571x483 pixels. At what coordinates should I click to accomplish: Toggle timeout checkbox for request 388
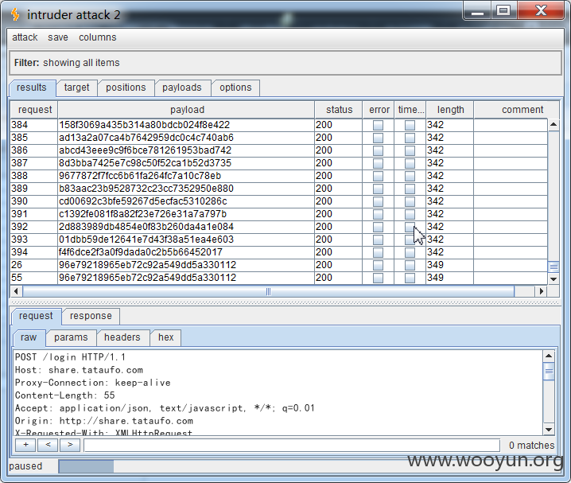[410, 177]
